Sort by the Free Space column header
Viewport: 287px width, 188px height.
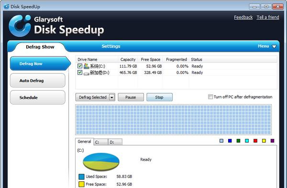151,60
